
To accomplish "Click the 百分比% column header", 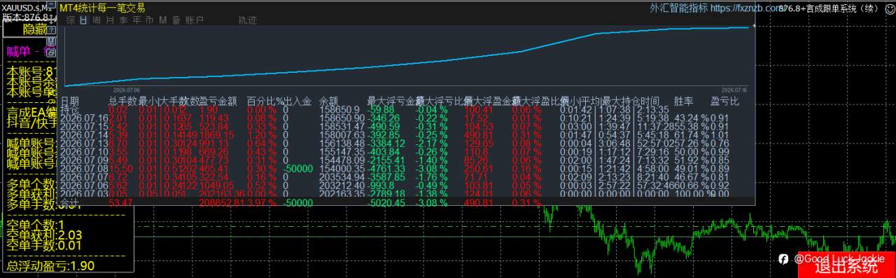I will (x=265, y=102).
